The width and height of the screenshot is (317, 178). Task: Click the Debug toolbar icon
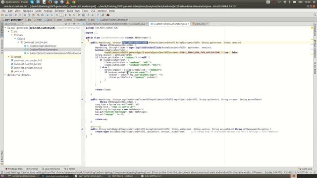(70, 15)
